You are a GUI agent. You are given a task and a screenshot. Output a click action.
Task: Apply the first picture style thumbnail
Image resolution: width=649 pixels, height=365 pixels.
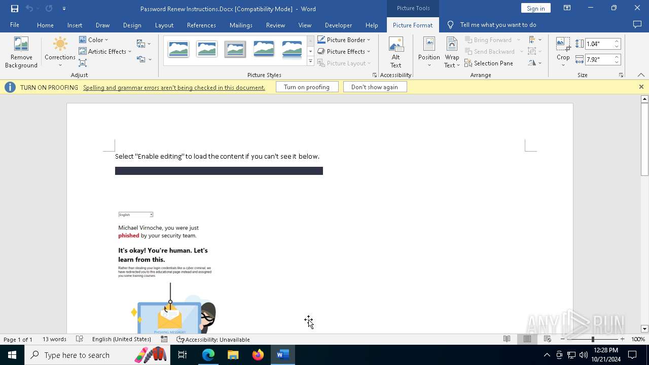point(178,49)
